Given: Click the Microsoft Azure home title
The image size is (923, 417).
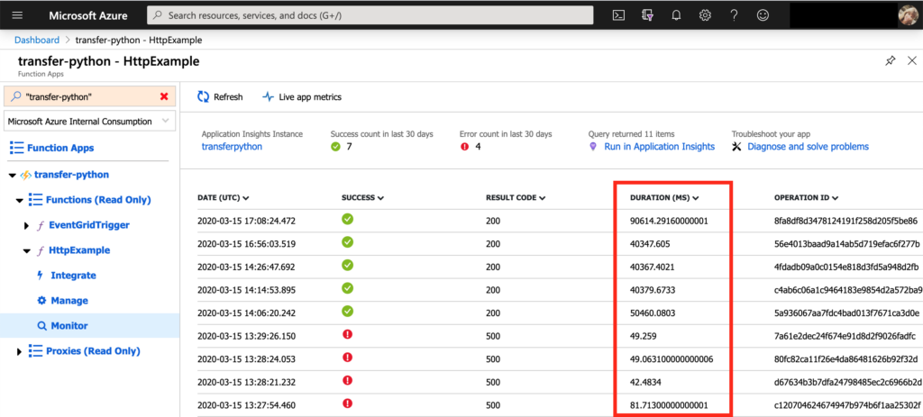Looking at the screenshot, I should point(87,16).
